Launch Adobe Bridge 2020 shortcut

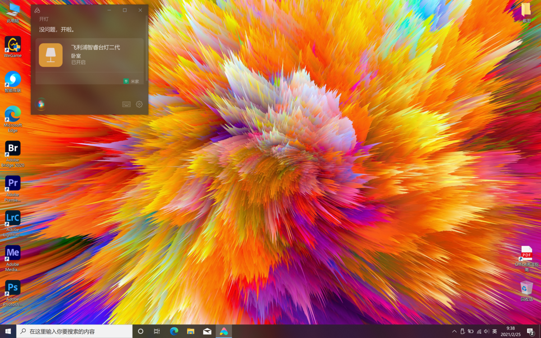click(13, 154)
